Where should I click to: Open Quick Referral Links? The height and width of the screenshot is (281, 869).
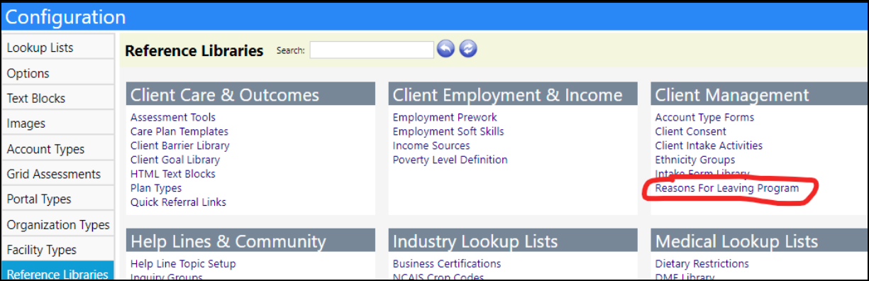point(178,202)
